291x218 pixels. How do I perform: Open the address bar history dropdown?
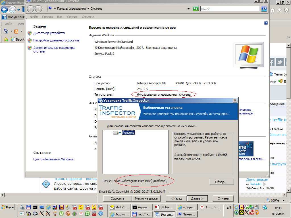click(x=189, y=9)
